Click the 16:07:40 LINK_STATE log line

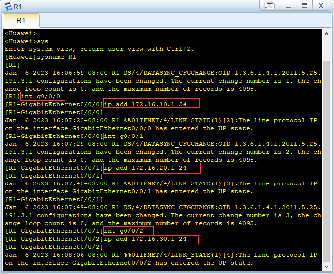(161, 184)
